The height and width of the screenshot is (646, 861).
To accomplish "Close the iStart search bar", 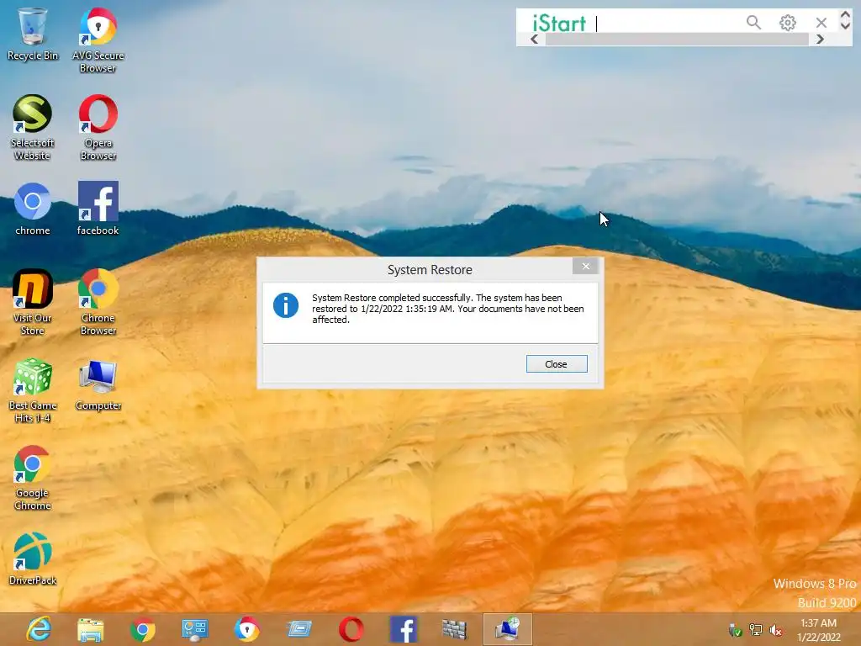I will [x=821, y=23].
